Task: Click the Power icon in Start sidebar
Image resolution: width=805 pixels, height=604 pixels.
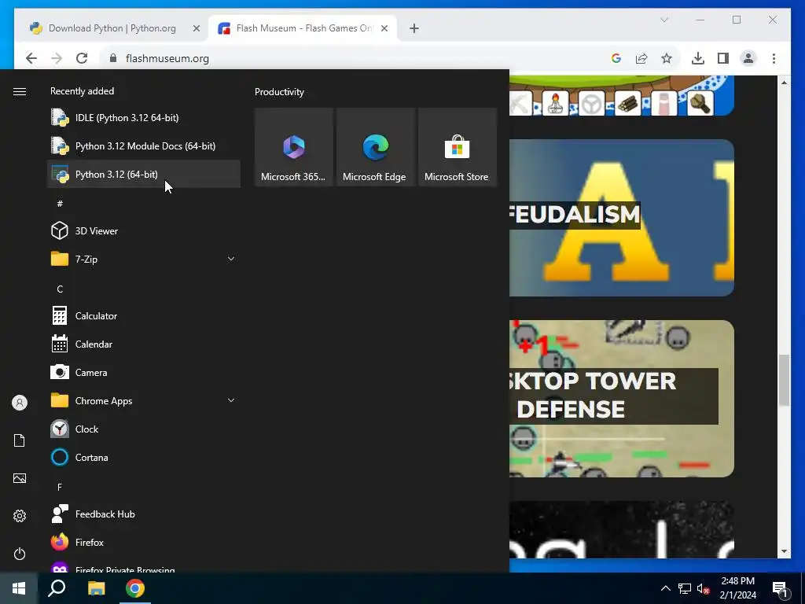Action: [x=20, y=554]
